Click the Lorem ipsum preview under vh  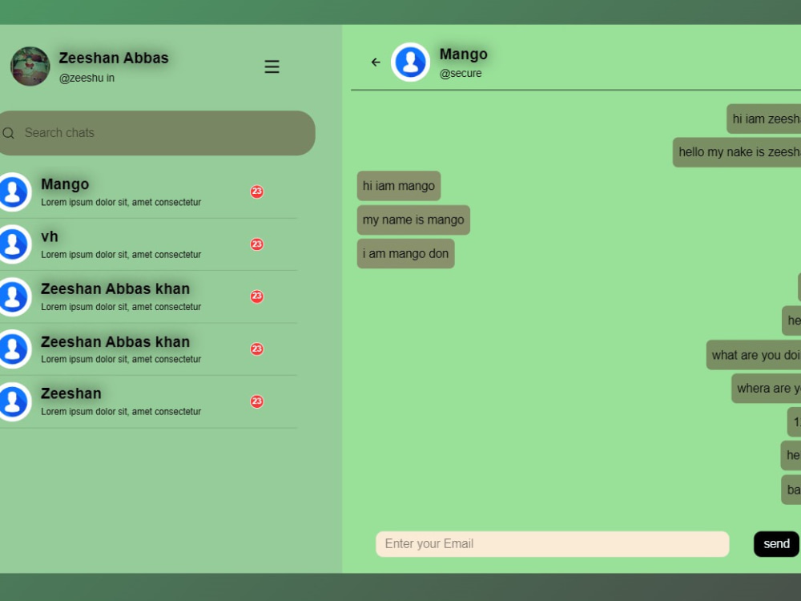[x=121, y=255]
